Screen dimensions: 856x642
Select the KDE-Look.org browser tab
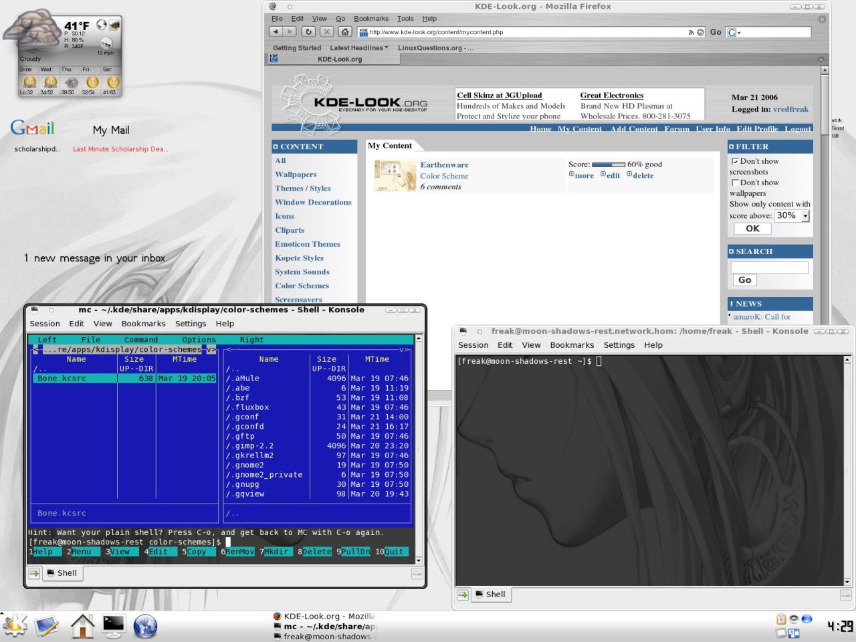[334, 59]
